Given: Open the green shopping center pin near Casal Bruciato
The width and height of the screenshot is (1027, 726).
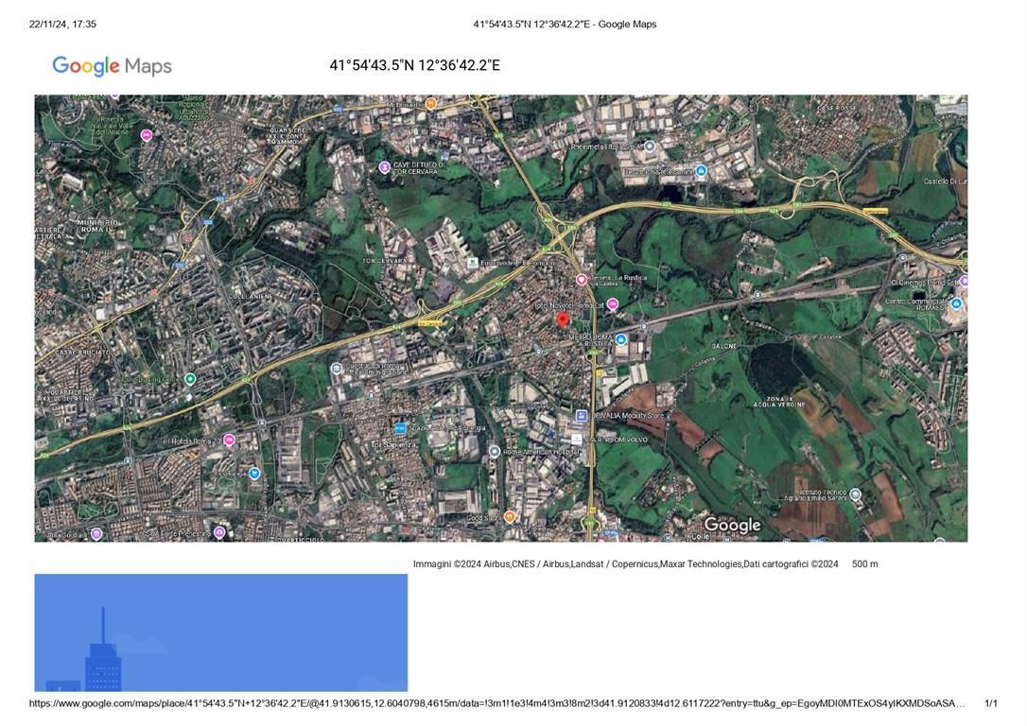Looking at the screenshot, I should [x=190, y=379].
